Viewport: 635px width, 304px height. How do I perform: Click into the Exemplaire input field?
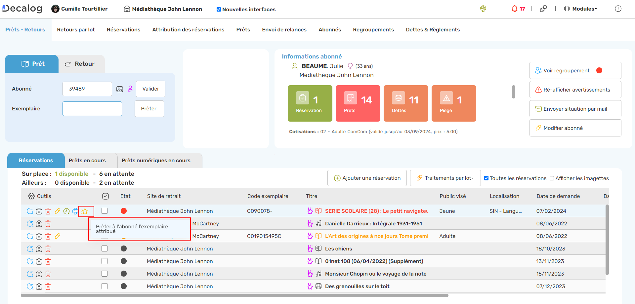(92, 109)
